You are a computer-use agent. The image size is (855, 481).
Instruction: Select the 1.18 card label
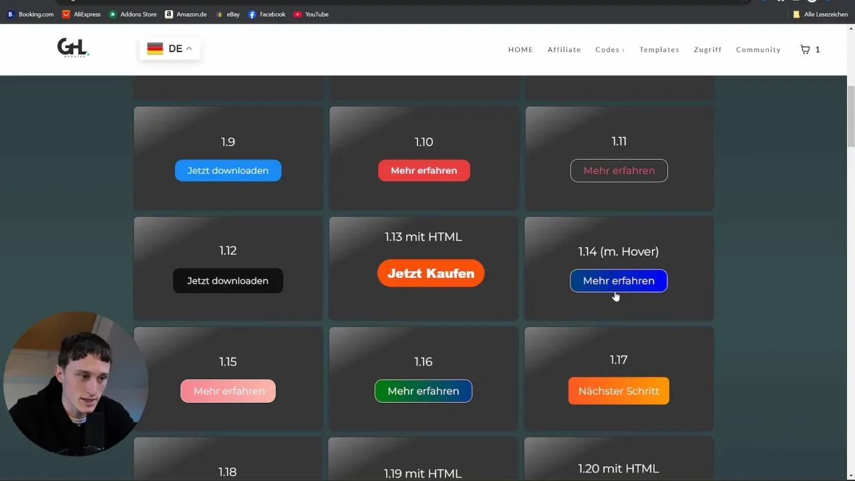click(x=228, y=472)
